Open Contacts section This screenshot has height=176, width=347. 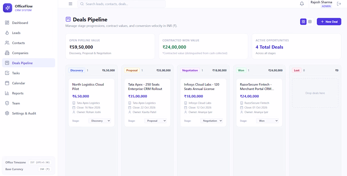tap(28, 43)
